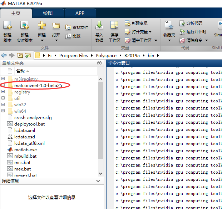Open Current Folder panel actions menu
This screenshot has width=222, height=209.
[x=99, y=63]
